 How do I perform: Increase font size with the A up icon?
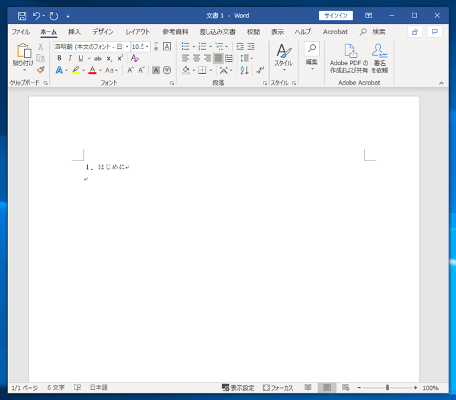(131, 70)
